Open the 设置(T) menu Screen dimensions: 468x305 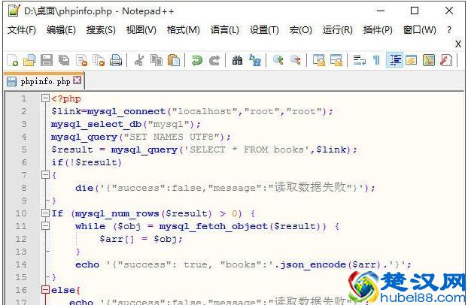(x=264, y=30)
